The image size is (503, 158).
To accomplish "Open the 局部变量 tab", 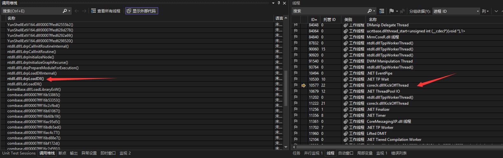I will (x=365, y=153).
